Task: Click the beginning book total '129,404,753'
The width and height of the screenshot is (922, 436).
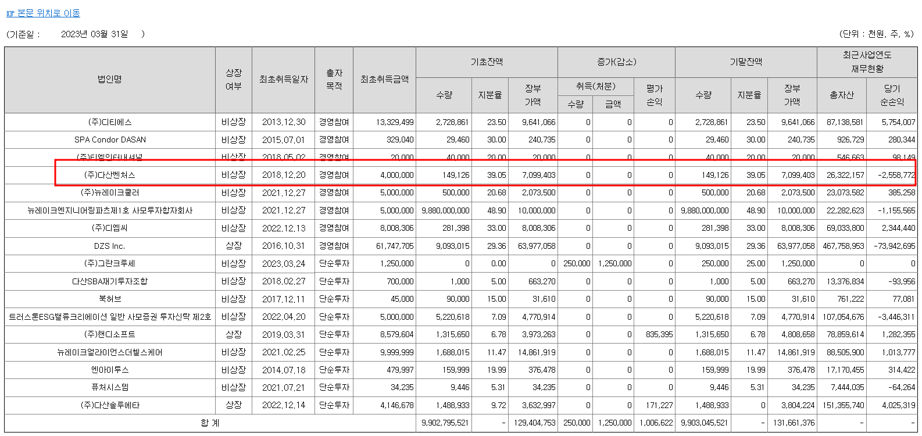Action: pos(534,423)
